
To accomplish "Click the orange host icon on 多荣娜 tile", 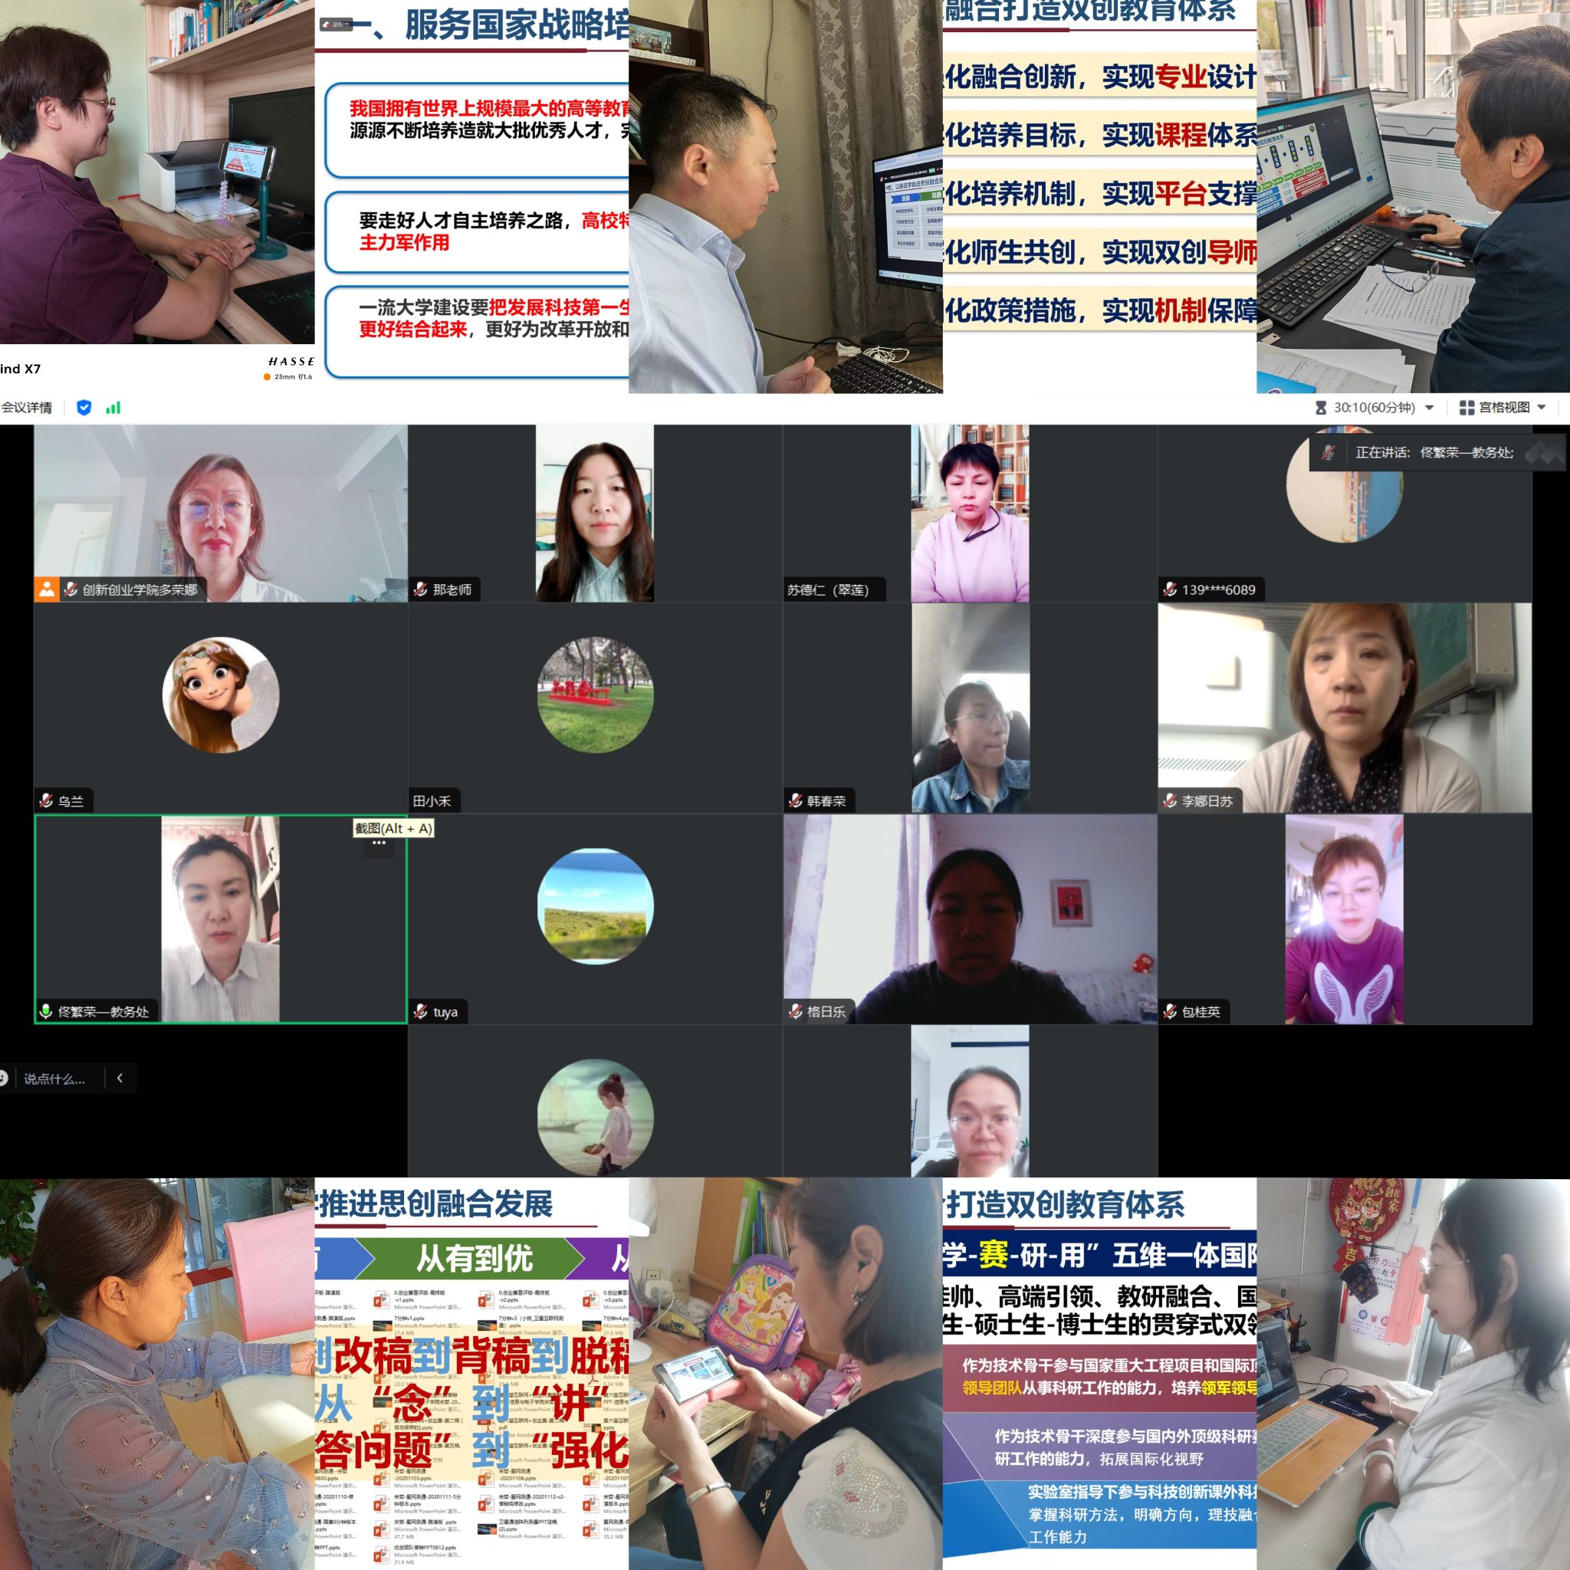I will point(46,590).
